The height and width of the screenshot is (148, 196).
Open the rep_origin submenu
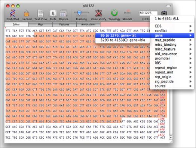click(x=172, y=77)
